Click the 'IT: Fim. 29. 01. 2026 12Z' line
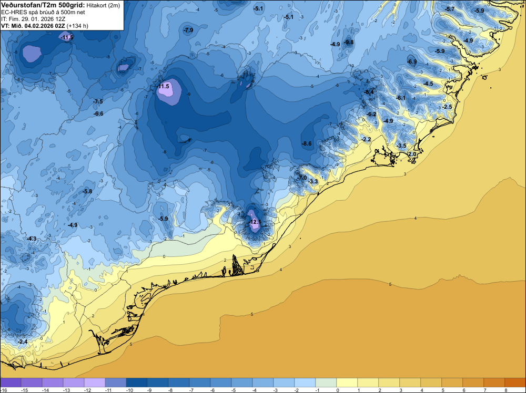This screenshot has height=393, width=526. (x=33, y=19)
